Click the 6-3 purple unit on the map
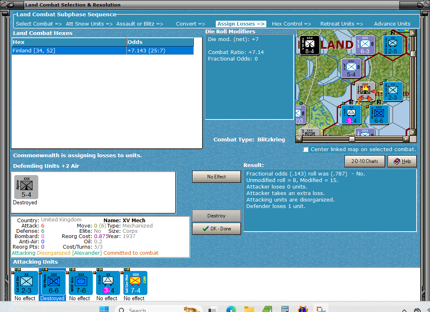 tap(365, 45)
